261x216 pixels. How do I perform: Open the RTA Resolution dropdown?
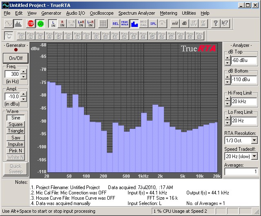click(x=254, y=140)
